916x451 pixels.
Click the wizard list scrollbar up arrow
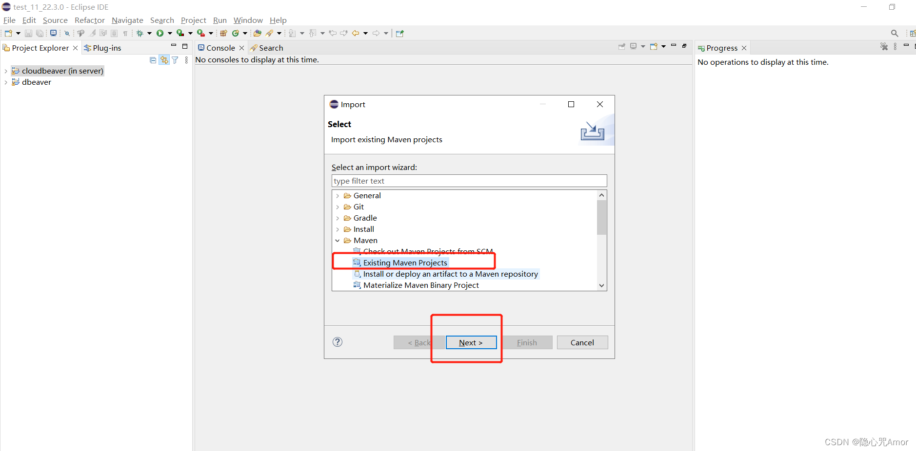[x=601, y=195]
